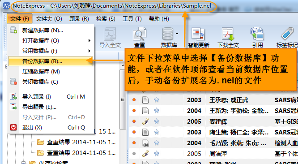Toggle the star flag for 姜建辉 record

(157, 121)
